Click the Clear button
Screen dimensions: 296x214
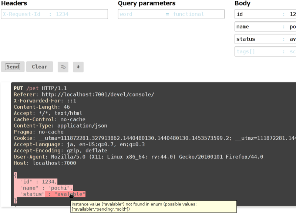(x=40, y=67)
